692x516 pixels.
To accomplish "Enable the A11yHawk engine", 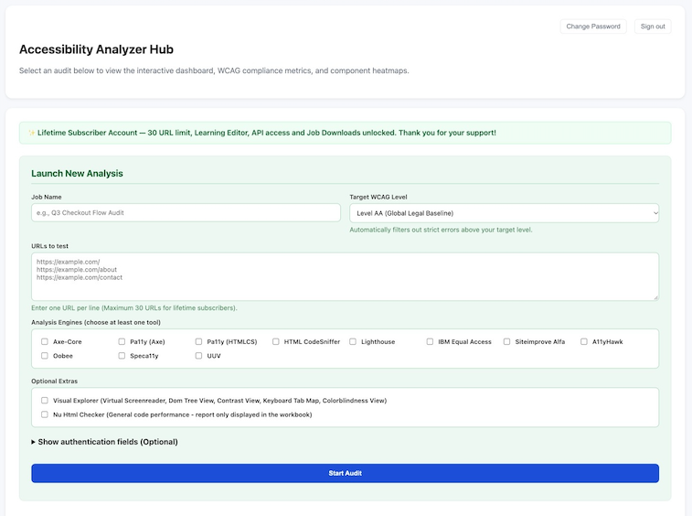I will pos(584,341).
